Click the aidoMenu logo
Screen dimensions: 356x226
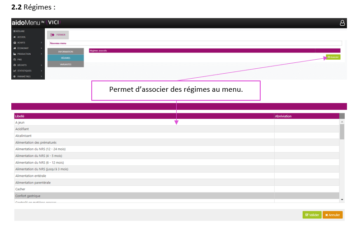26,23
